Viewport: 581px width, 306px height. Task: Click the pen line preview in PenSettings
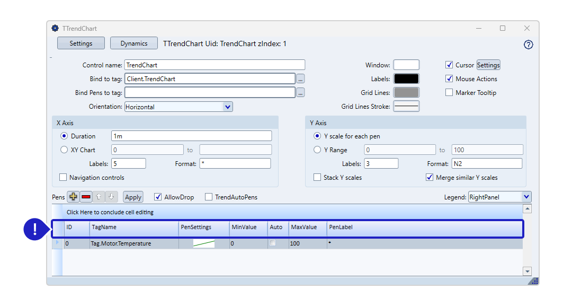204,244
